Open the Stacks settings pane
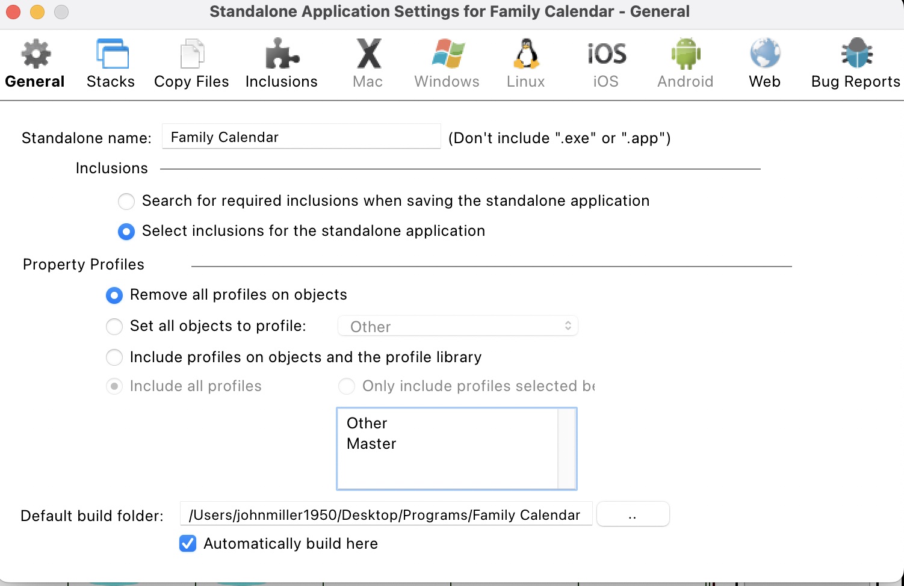Screen dimensions: 904x586 [111, 64]
